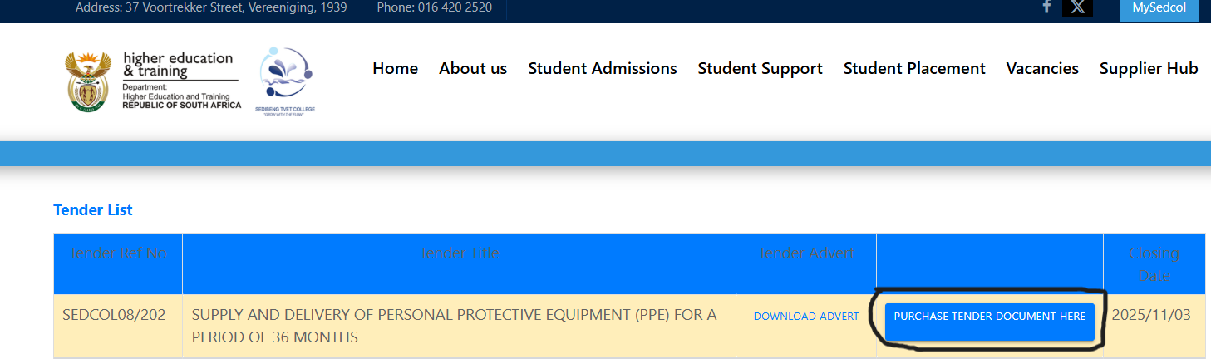Open the About us menu
This screenshot has width=1211, height=359.
pyautogui.click(x=473, y=69)
